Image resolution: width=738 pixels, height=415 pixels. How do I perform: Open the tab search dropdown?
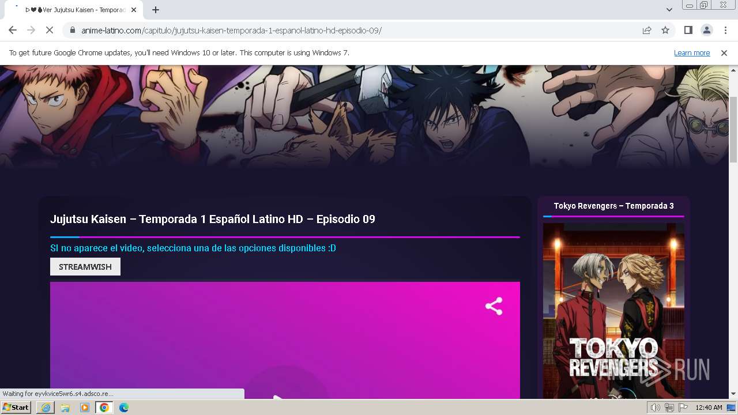pyautogui.click(x=669, y=10)
